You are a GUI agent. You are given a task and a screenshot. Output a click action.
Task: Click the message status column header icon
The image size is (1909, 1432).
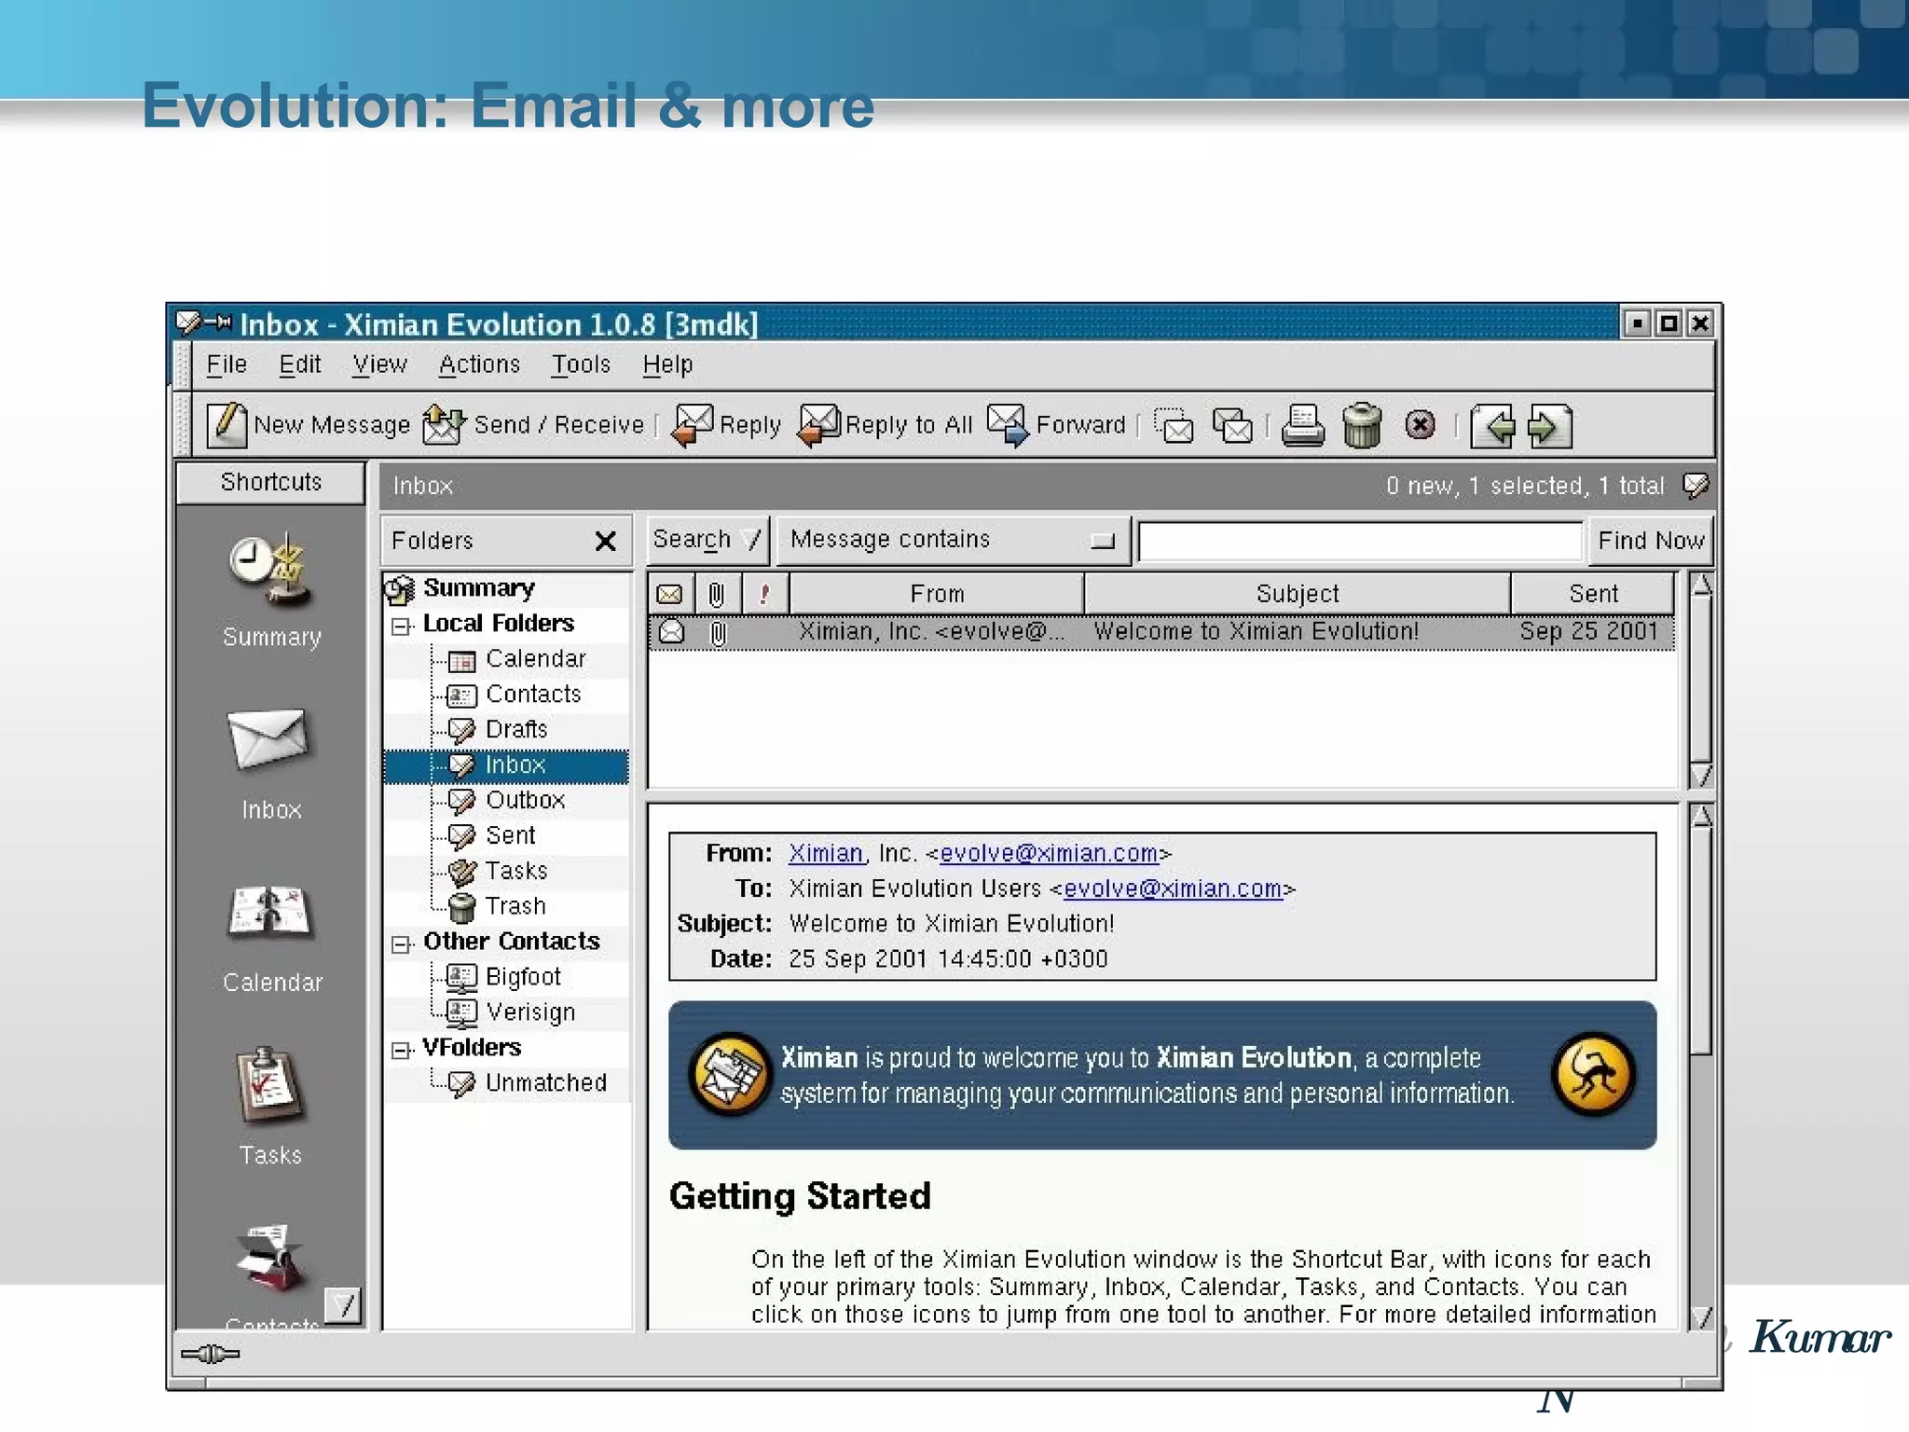click(x=670, y=594)
